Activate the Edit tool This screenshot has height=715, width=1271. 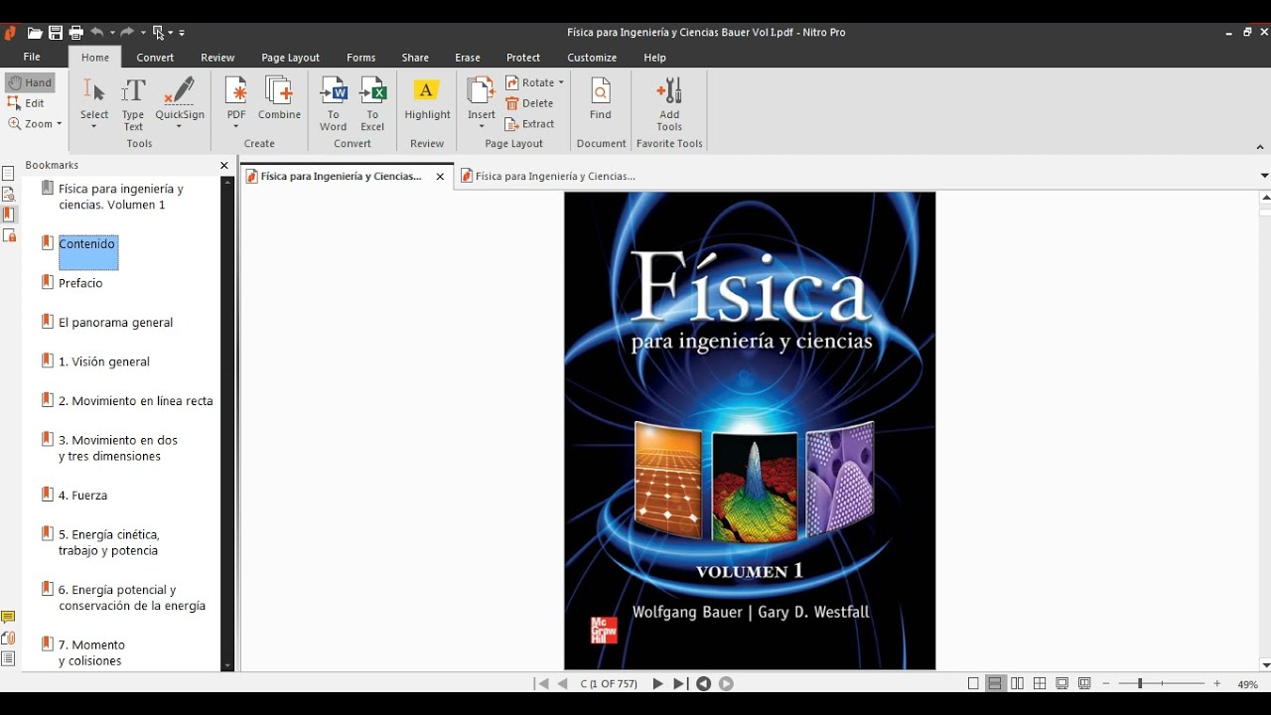(x=27, y=103)
